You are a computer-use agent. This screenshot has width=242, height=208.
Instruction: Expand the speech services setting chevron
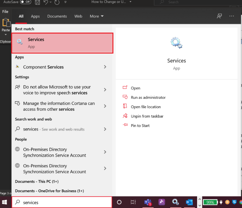point(105,90)
